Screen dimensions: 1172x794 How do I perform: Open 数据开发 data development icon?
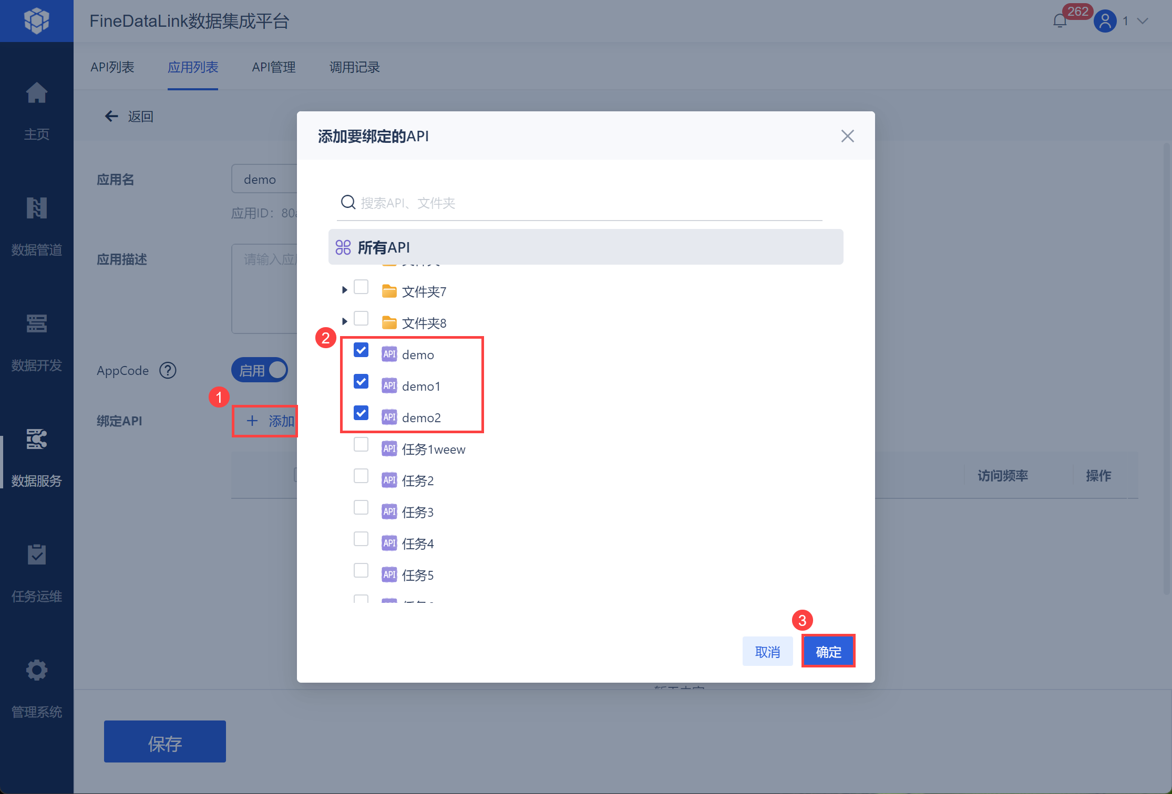point(36,324)
